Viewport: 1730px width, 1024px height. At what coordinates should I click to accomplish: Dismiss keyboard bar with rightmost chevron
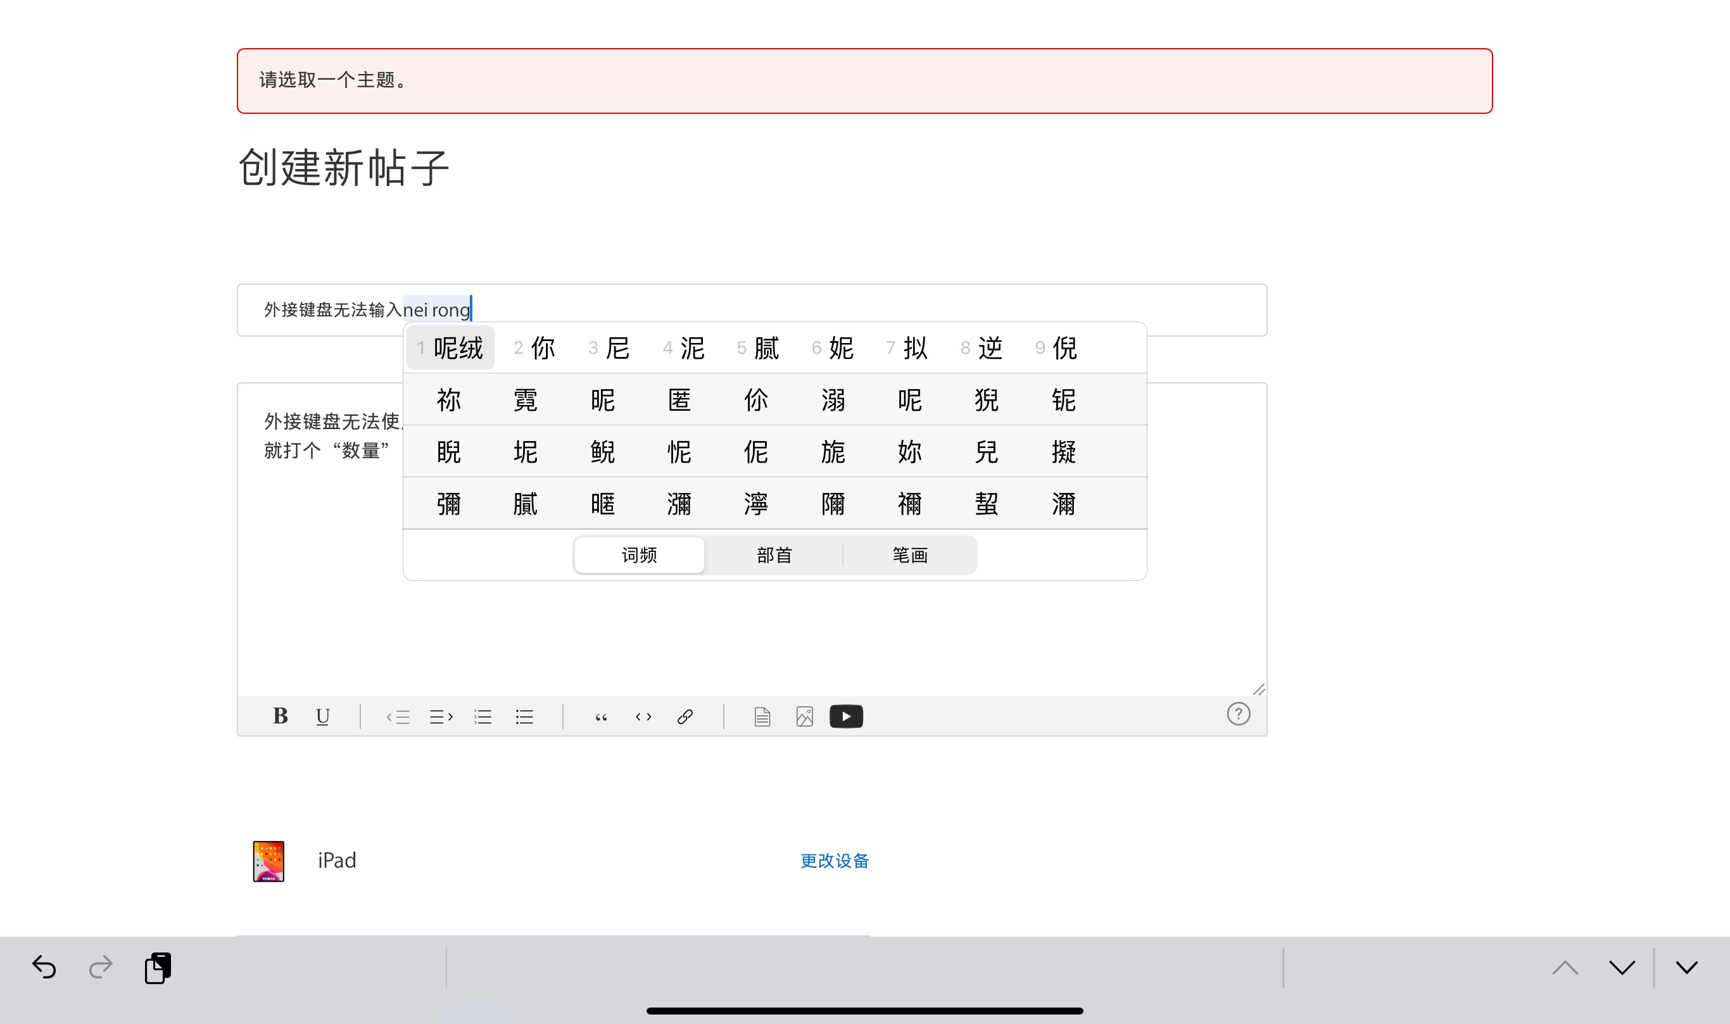tap(1686, 968)
